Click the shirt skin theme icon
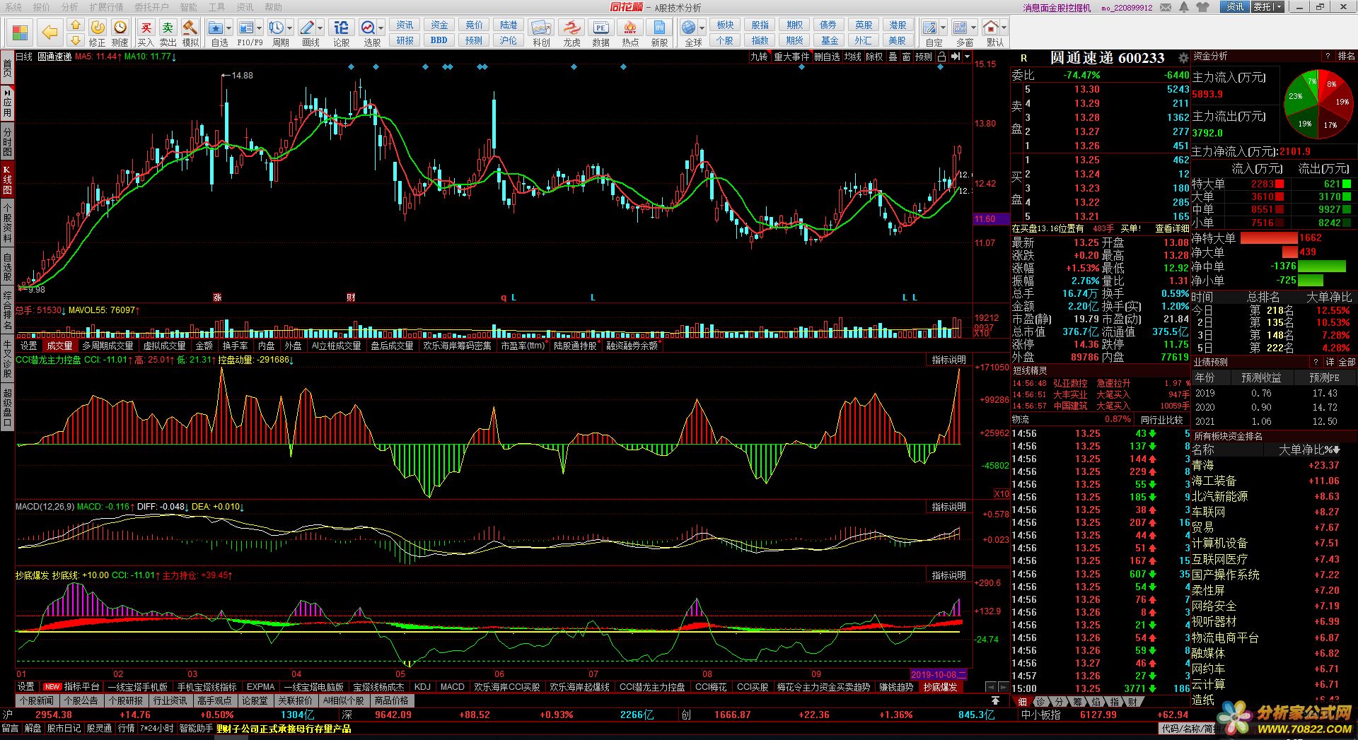 point(1203,7)
